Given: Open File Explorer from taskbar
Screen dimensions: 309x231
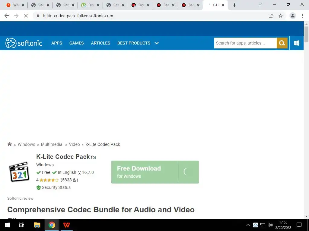Looking at the screenshot, I should 37,225.
